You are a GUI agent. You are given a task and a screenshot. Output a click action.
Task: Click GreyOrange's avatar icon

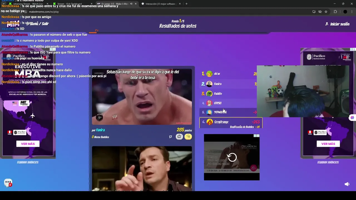coord(209,122)
